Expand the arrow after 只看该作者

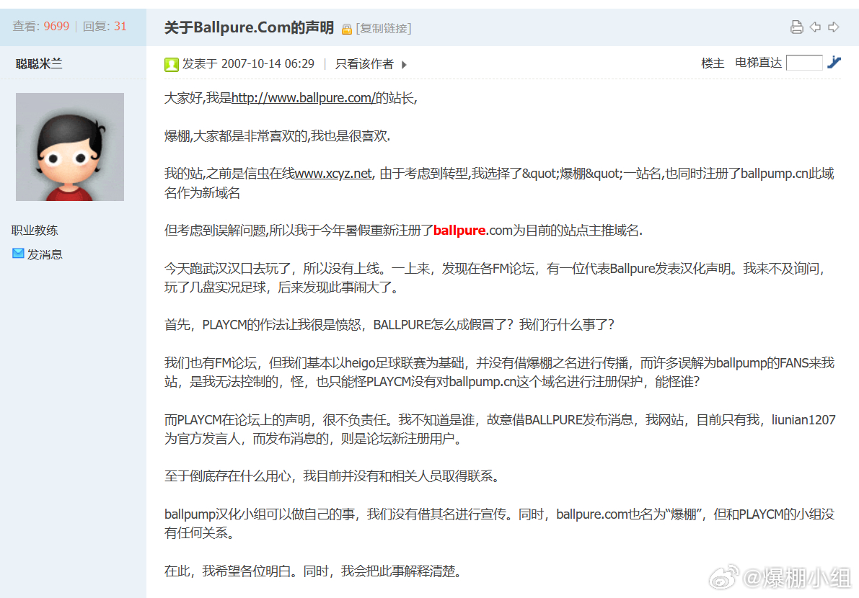click(405, 65)
